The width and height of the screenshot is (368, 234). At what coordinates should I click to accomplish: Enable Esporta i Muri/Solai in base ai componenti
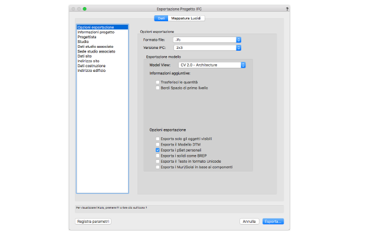pyautogui.click(x=157, y=167)
